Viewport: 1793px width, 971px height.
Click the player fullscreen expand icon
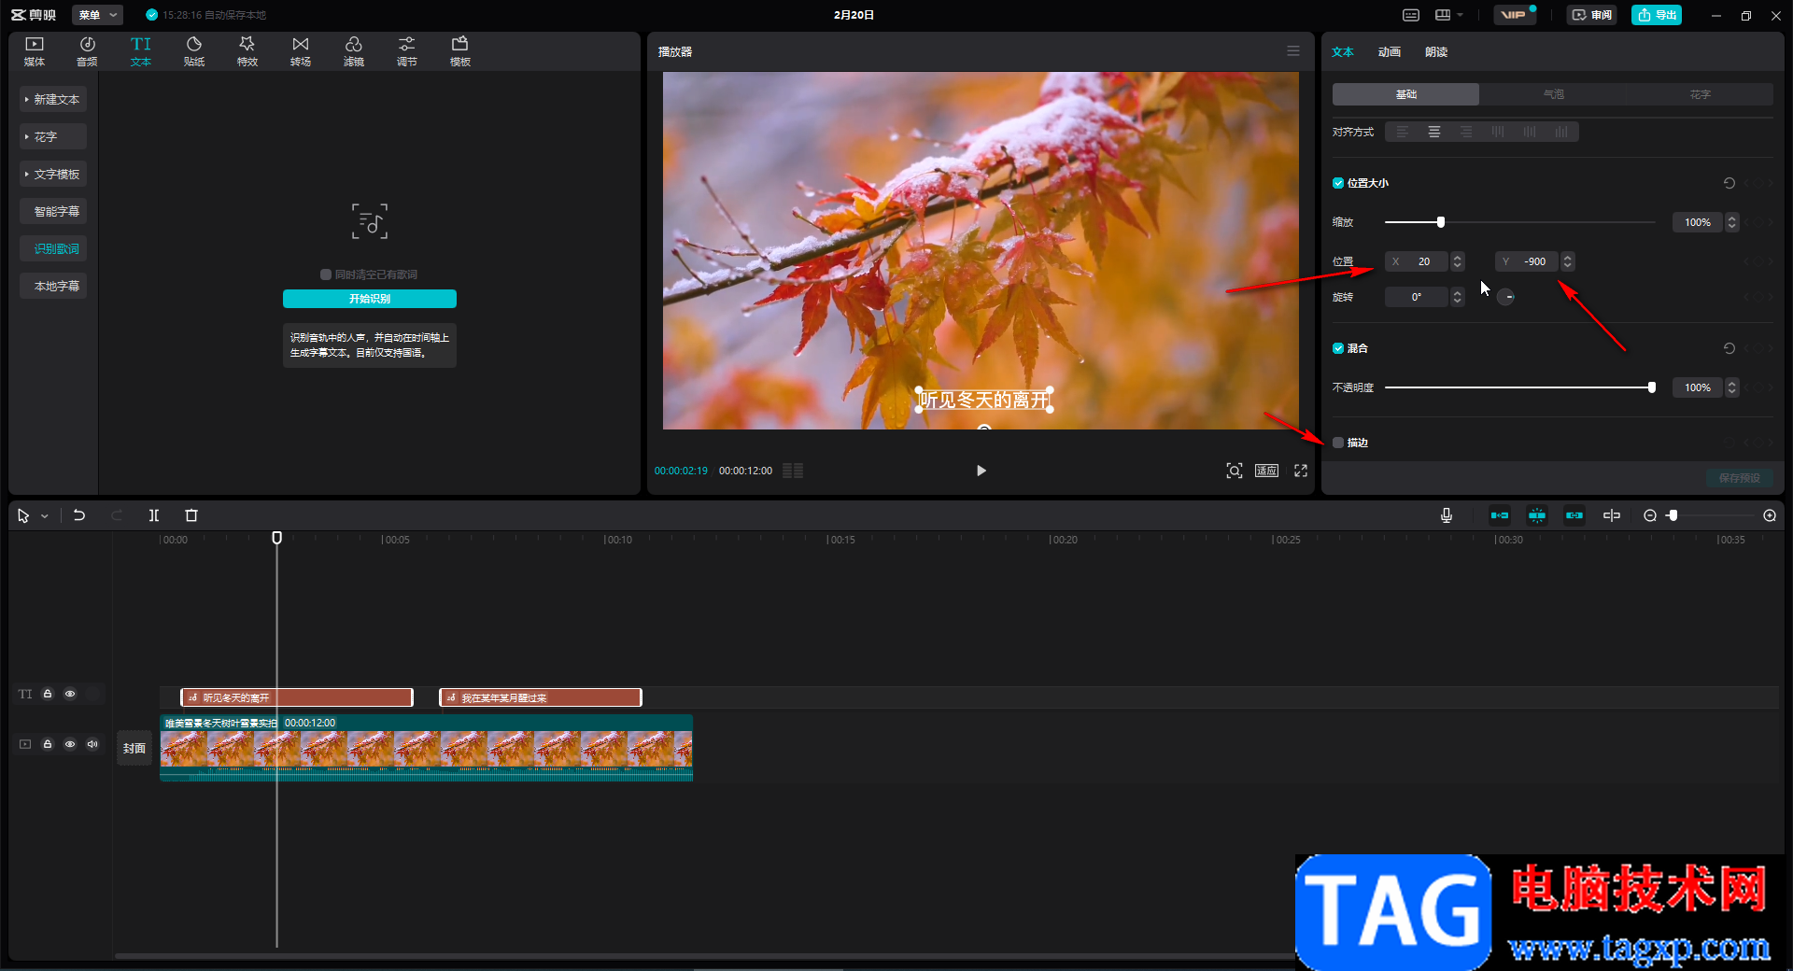pos(1301,471)
